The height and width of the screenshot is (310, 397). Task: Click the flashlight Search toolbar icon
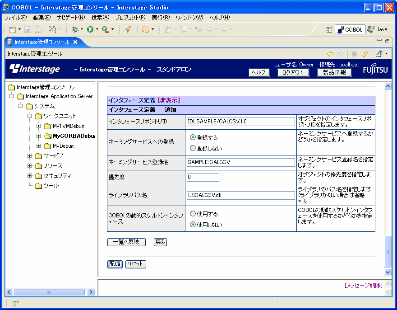[128, 29]
